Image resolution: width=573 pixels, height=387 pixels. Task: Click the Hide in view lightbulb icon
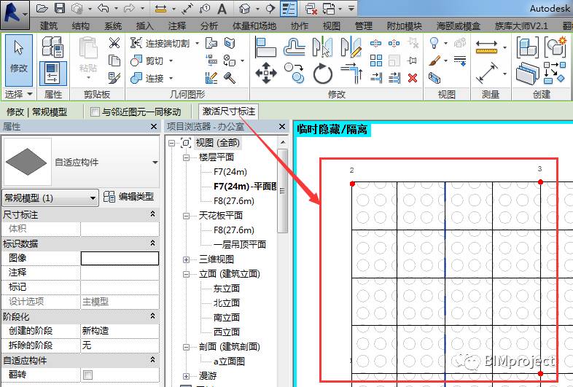(434, 43)
